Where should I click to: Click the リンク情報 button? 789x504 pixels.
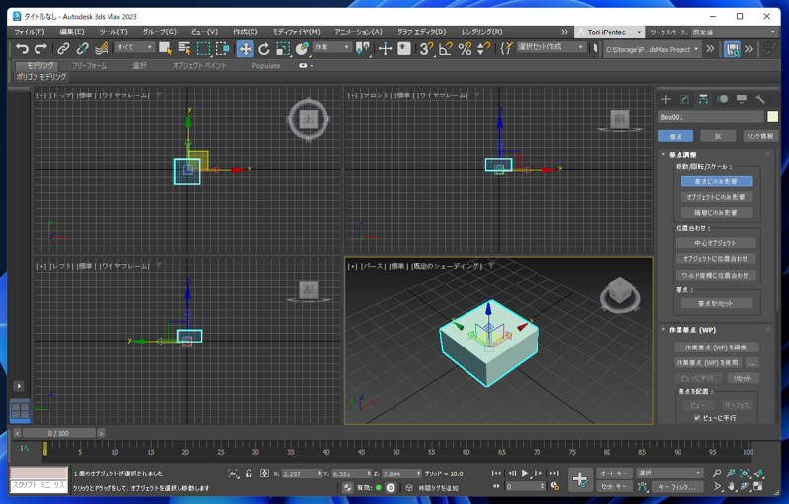pos(759,136)
